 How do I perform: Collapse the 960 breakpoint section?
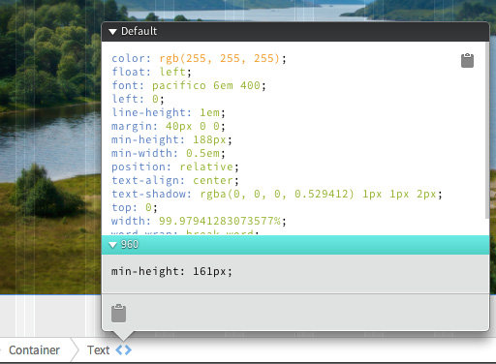(x=112, y=245)
